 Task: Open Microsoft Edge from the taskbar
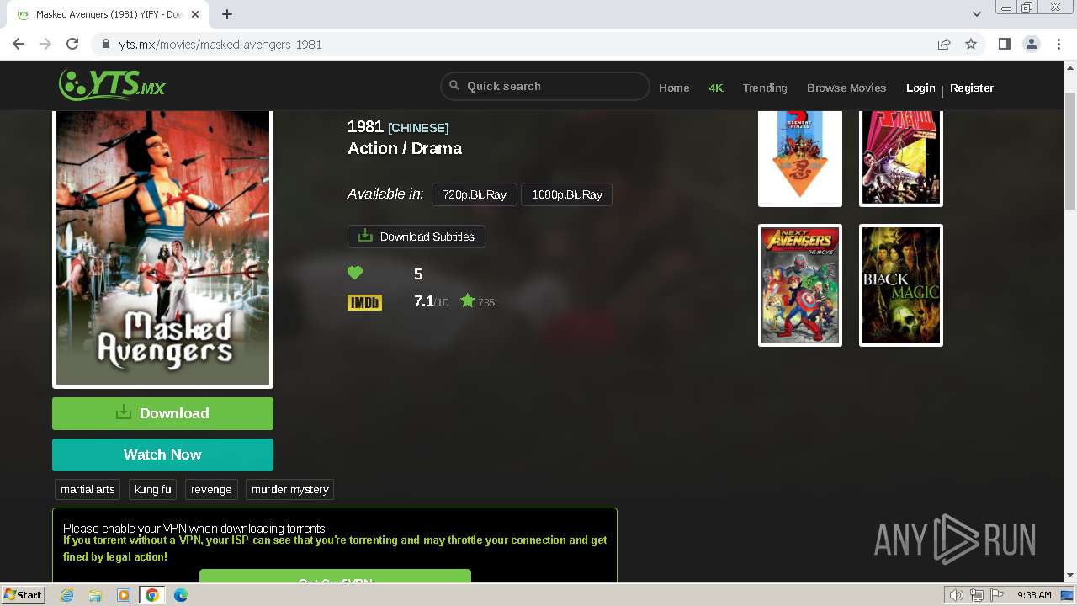coord(181,595)
